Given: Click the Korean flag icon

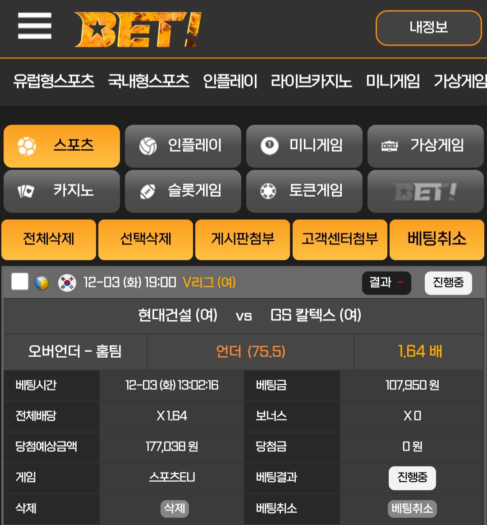Looking at the screenshot, I should 67,283.
